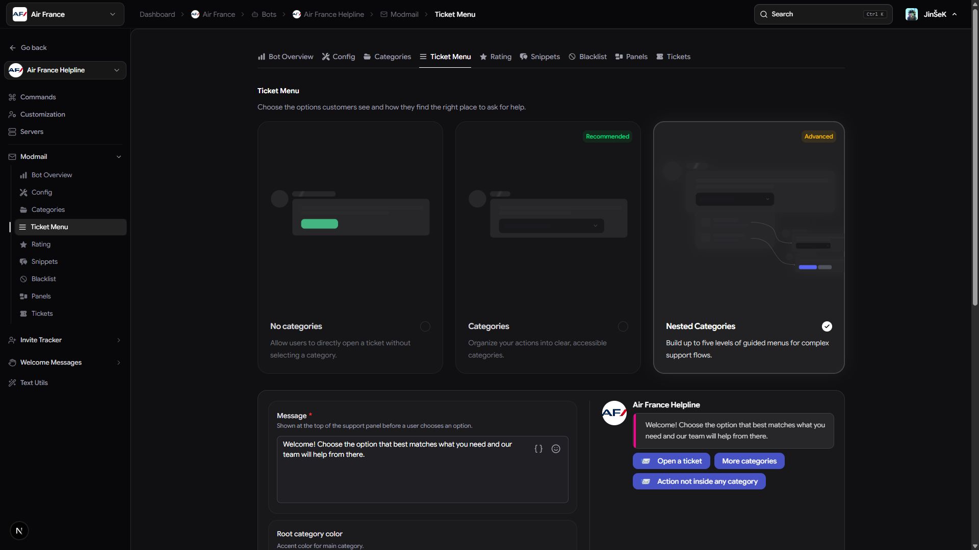Open Dashboard breadcrumb link
Image resolution: width=979 pixels, height=550 pixels.
(x=157, y=14)
